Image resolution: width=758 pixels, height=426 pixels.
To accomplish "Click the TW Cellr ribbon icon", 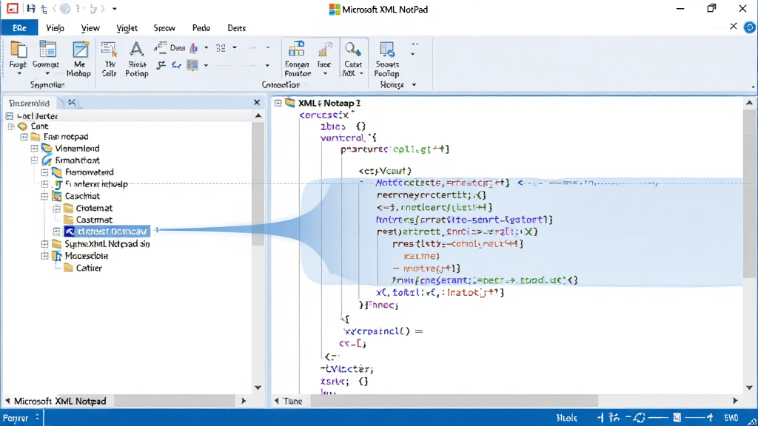I will pos(109,50).
